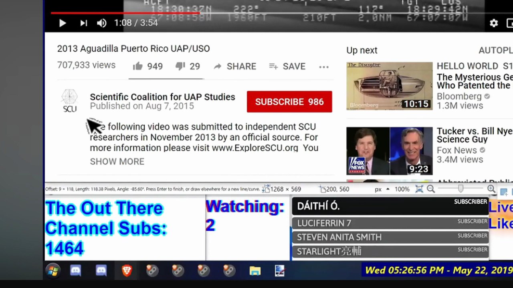Click Bloomberg's verified checkmark badge

tap(487, 96)
